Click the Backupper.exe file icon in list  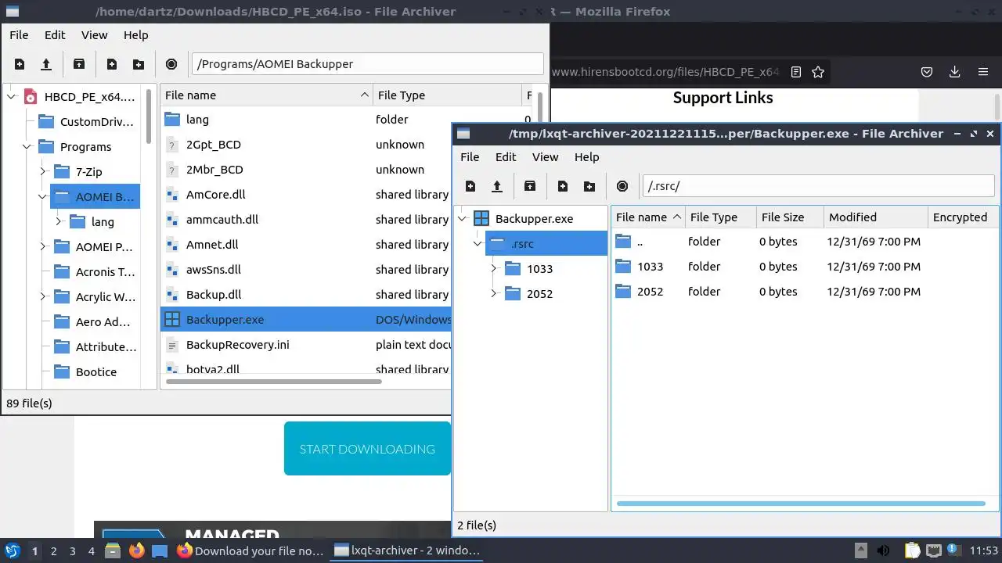pyautogui.click(x=172, y=319)
